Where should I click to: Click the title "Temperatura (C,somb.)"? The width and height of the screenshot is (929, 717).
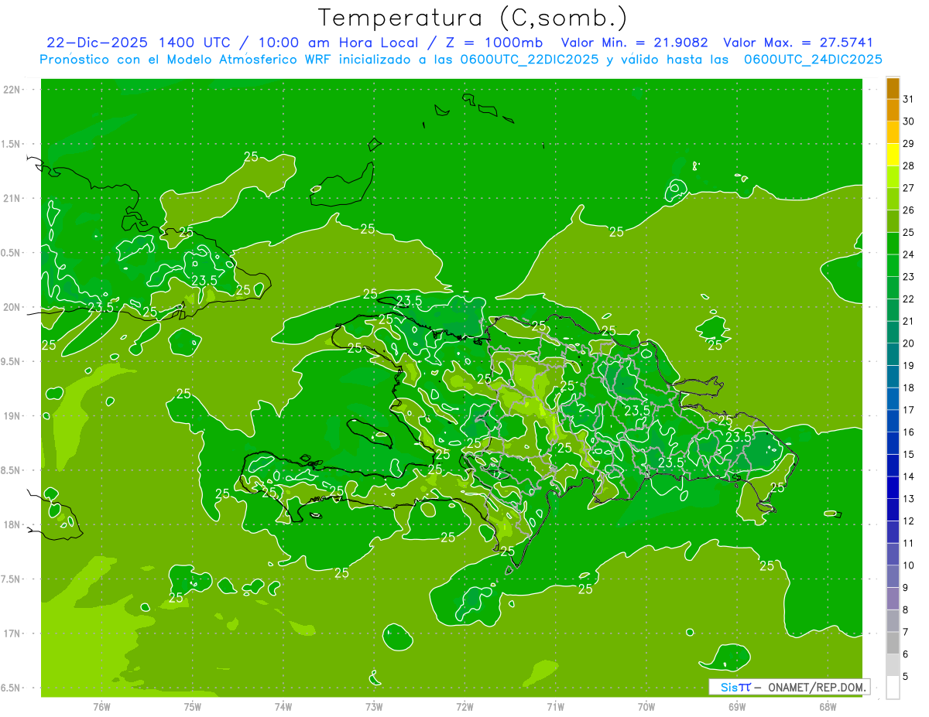[x=472, y=18]
